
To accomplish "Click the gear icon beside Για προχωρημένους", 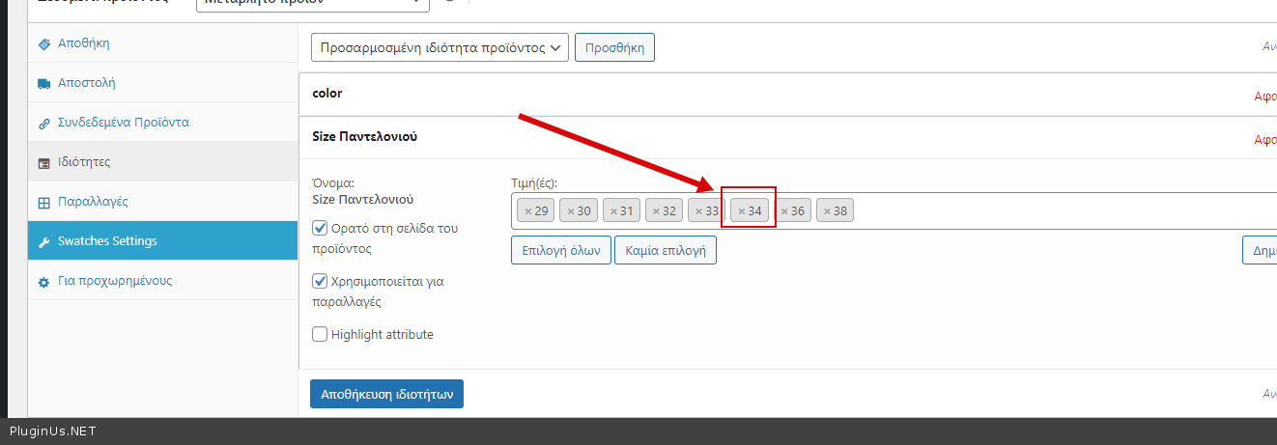I will (43, 282).
